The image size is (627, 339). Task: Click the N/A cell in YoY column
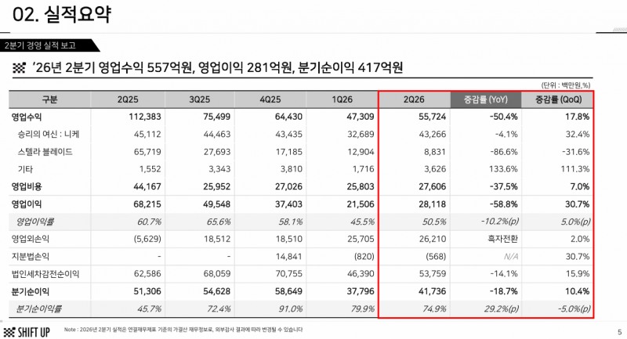click(511, 256)
